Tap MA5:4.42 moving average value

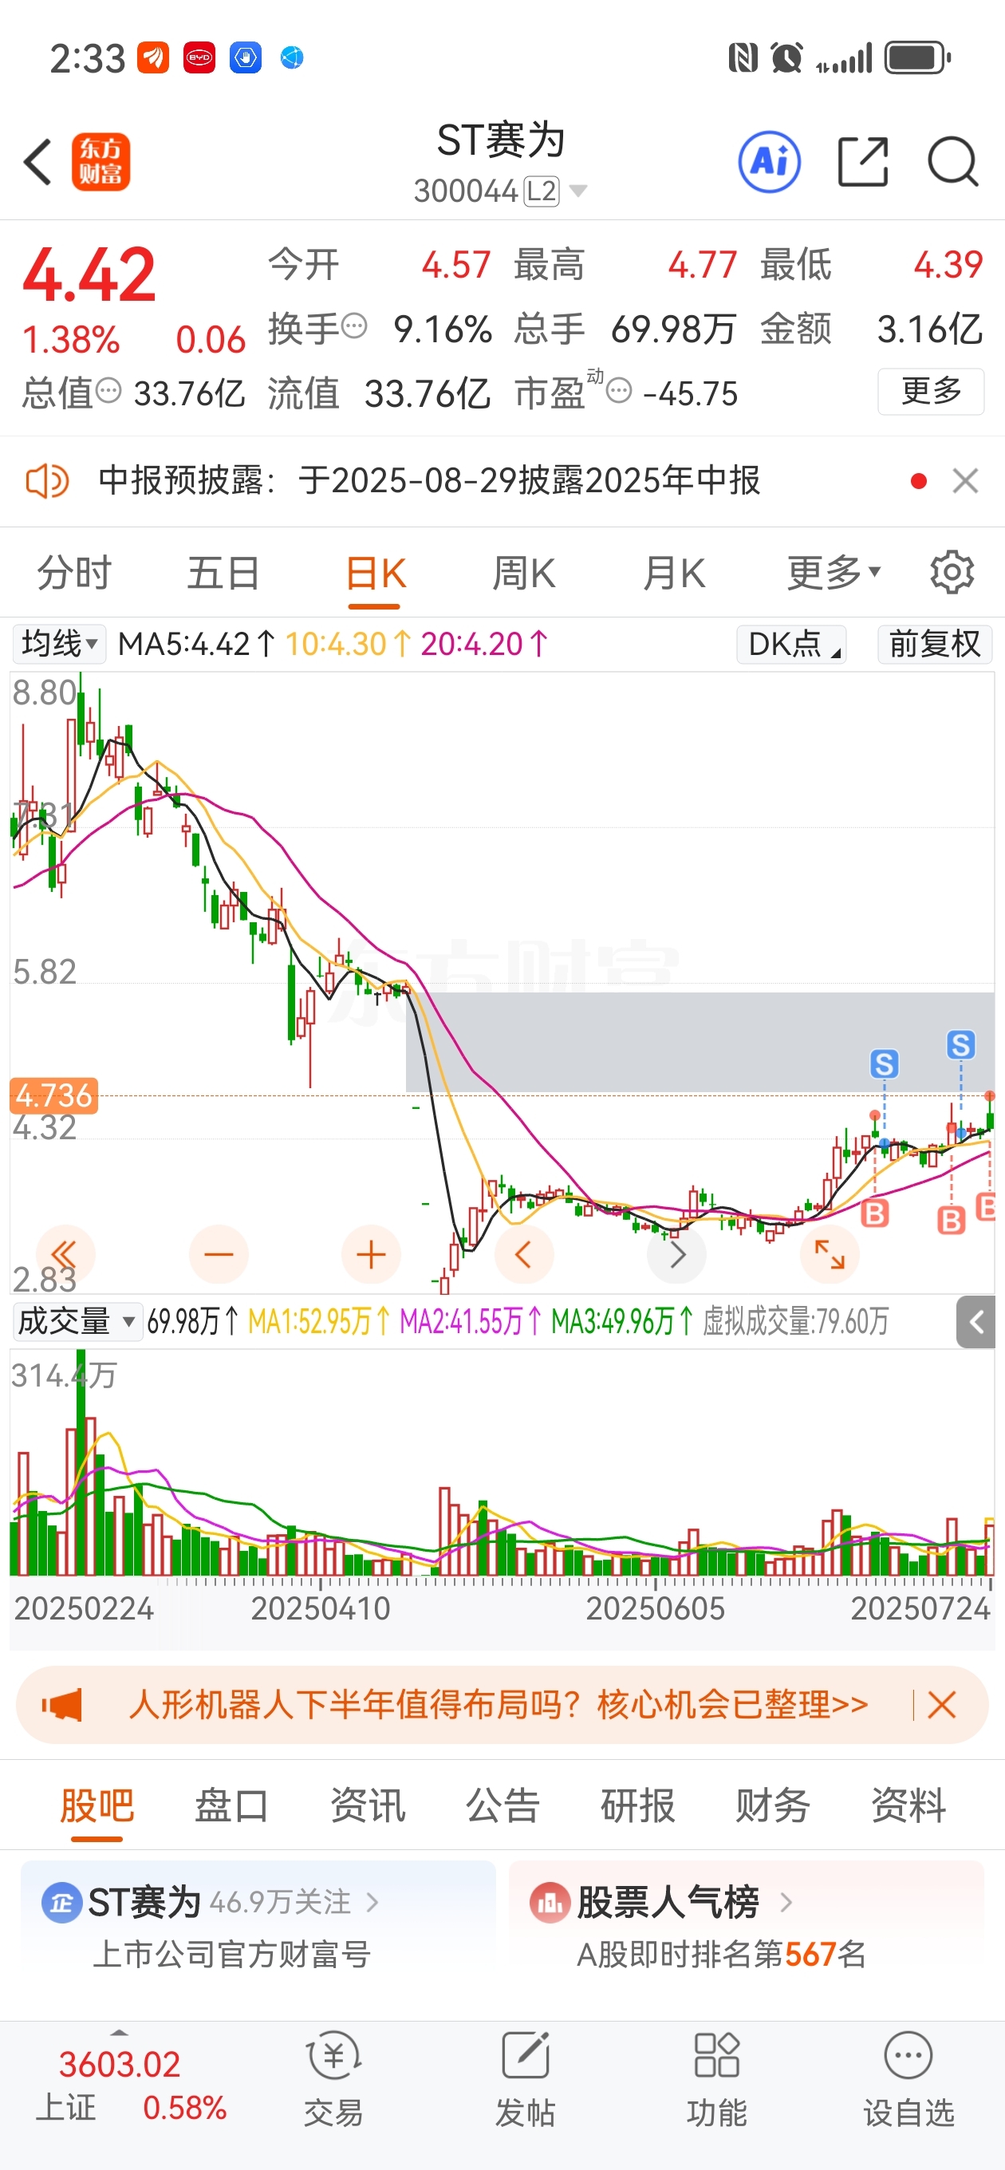click(197, 645)
